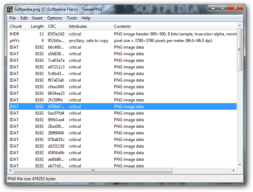Click the horizontal scrollbar right arrow
Image resolution: width=253 pixels, height=192 pixels.
[234, 170]
